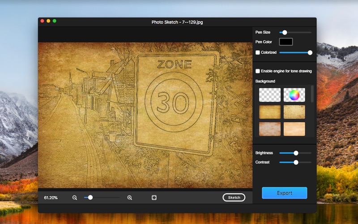Open the black Pen Color swatch
Screen dimensions: 358x224
286,42
